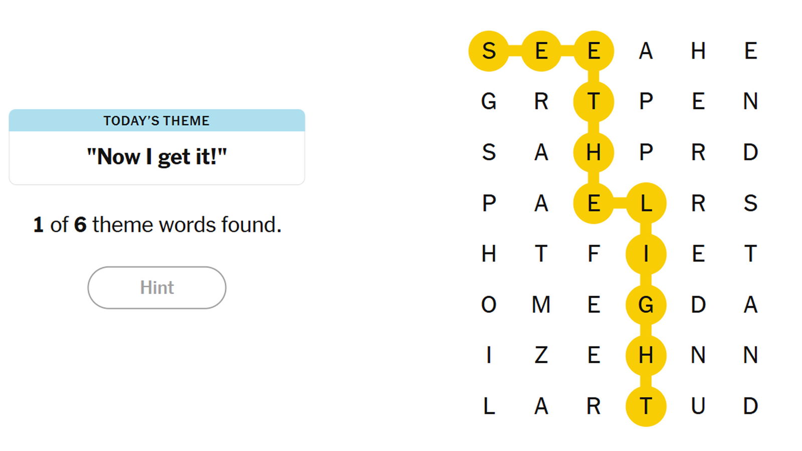The image size is (802, 451).
Task: Select the letter R in bottom row
Action: (x=593, y=406)
